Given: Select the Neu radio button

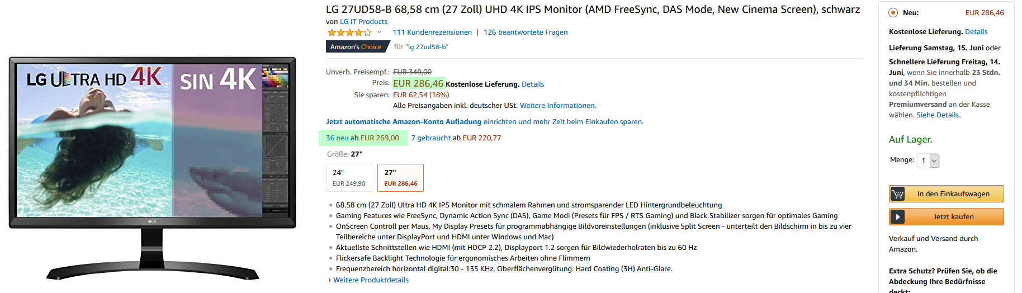Looking at the screenshot, I should 893,13.
